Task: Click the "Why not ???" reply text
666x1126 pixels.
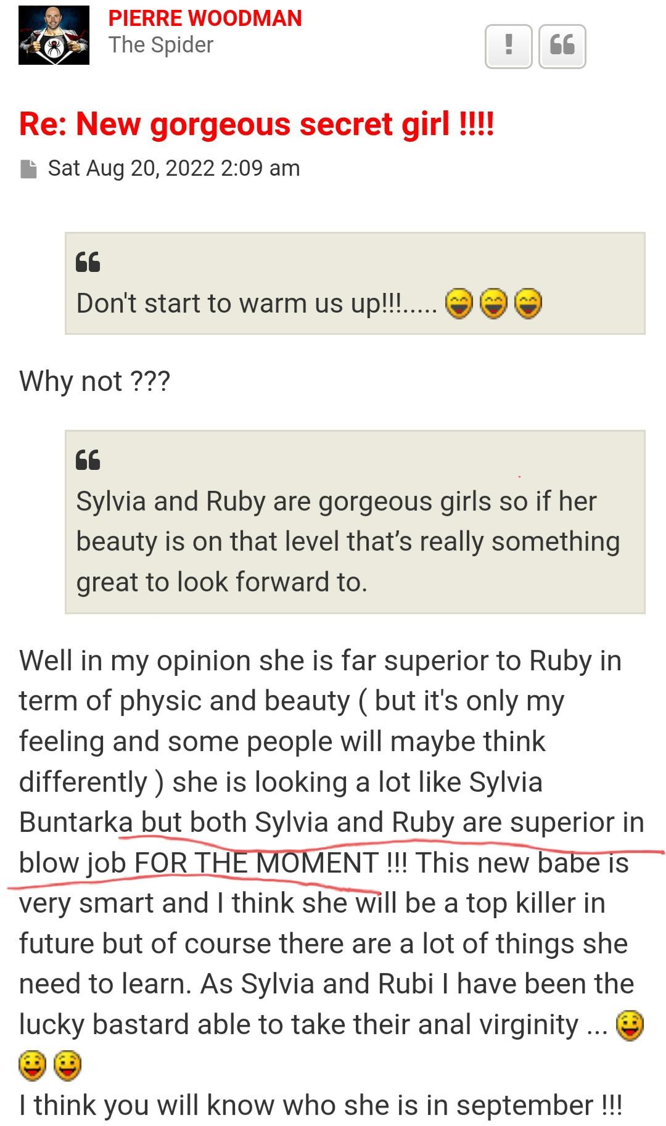Action: (x=94, y=381)
